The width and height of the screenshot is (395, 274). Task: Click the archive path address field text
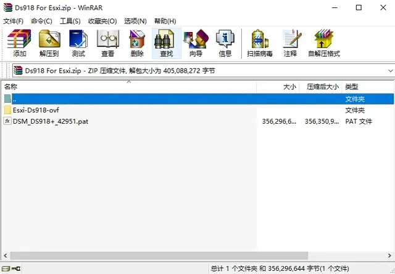pos(120,71)
